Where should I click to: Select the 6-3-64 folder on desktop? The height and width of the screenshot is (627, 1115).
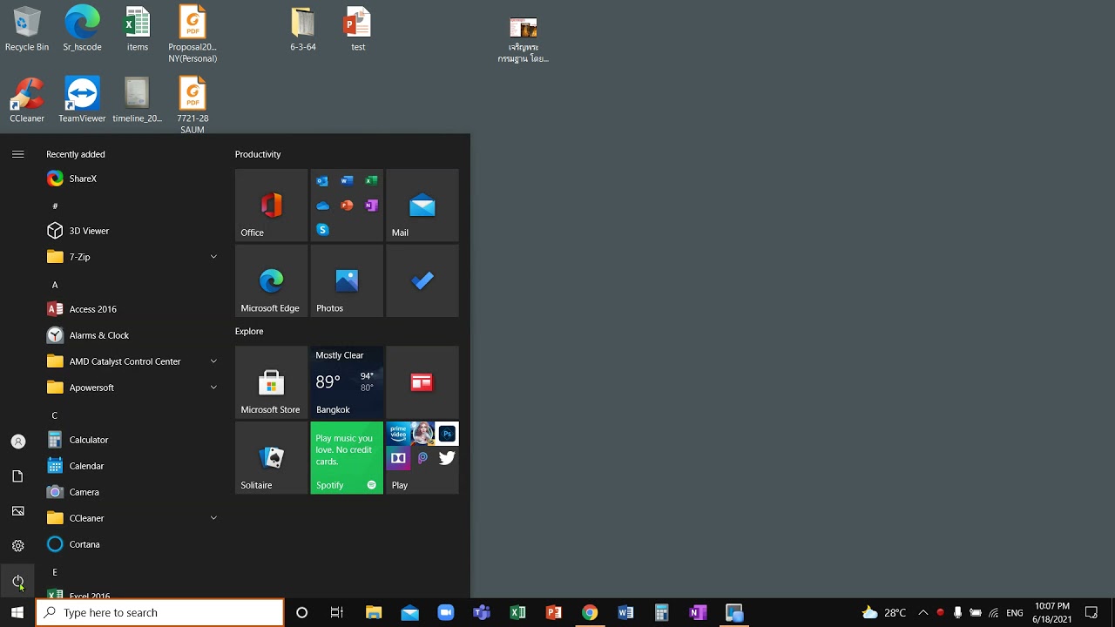(x=303, y=29)
